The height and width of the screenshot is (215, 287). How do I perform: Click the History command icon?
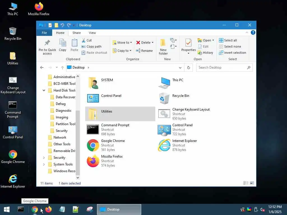(x=200, y=53)
